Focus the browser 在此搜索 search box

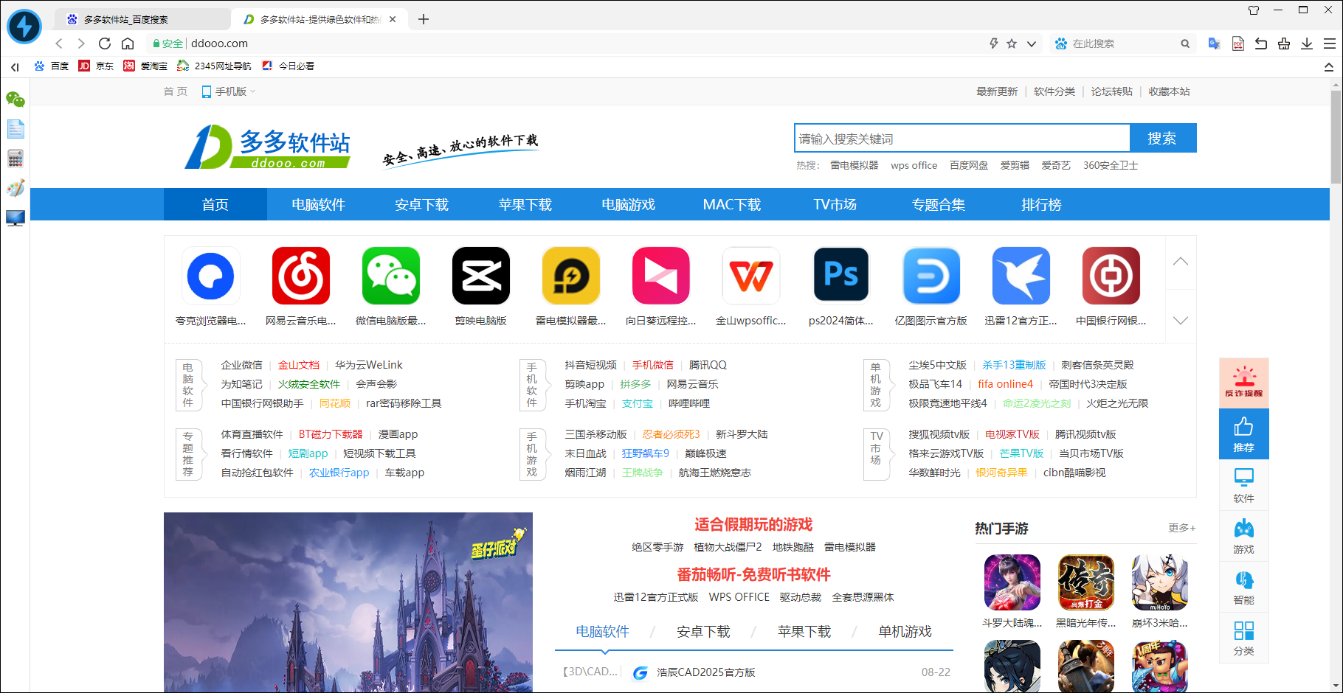point(1122,43)
